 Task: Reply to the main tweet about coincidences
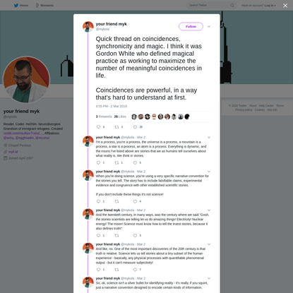click(x=99, y=127)
